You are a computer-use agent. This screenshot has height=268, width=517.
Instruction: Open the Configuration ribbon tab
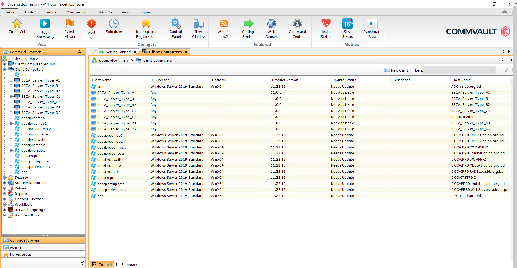click(x=77, y=12)
